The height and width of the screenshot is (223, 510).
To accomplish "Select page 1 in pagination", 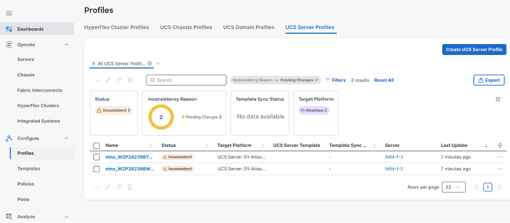I will [488, 187].
